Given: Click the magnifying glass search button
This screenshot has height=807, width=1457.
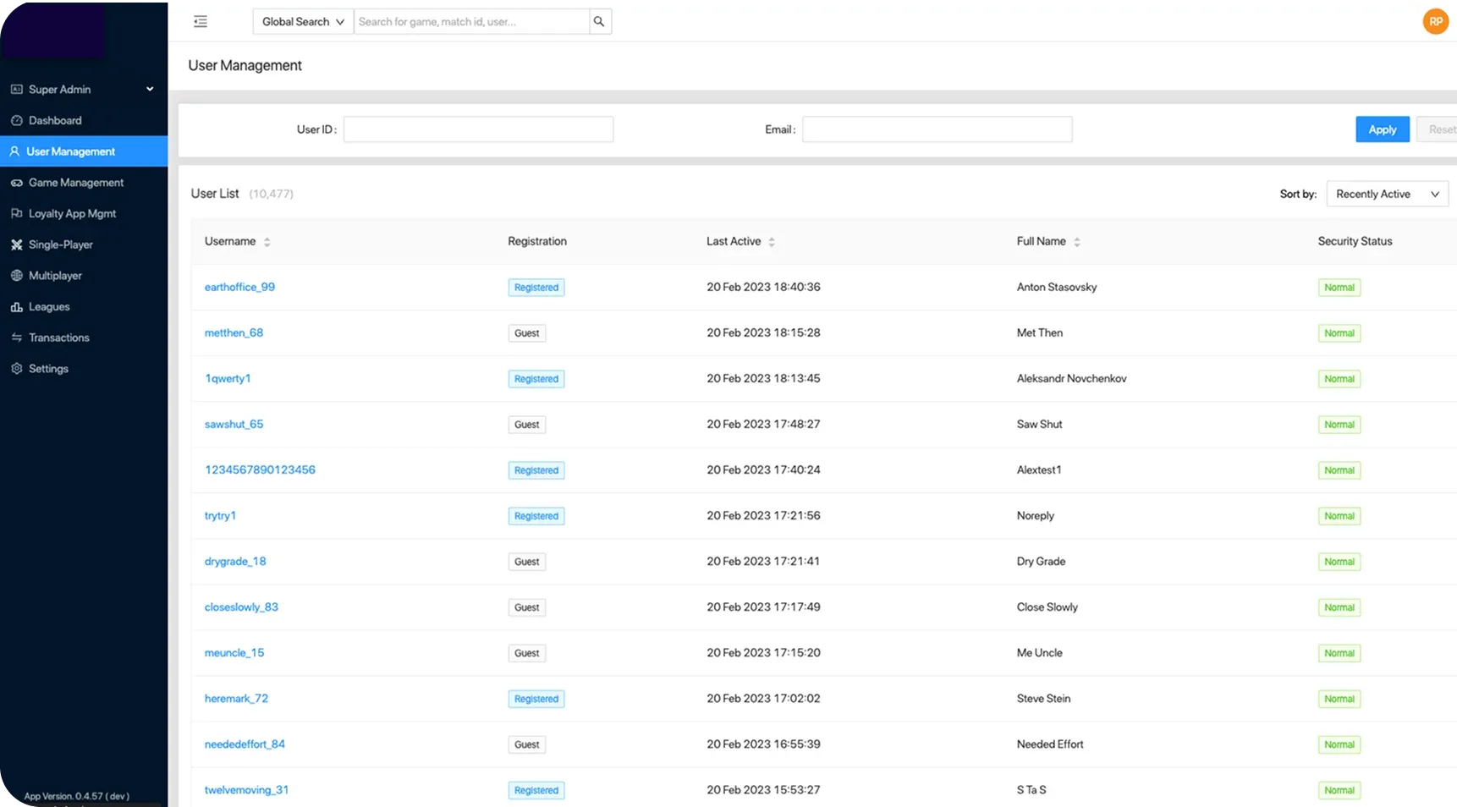Looking at the screenshot, I should [x=599, y=21].
